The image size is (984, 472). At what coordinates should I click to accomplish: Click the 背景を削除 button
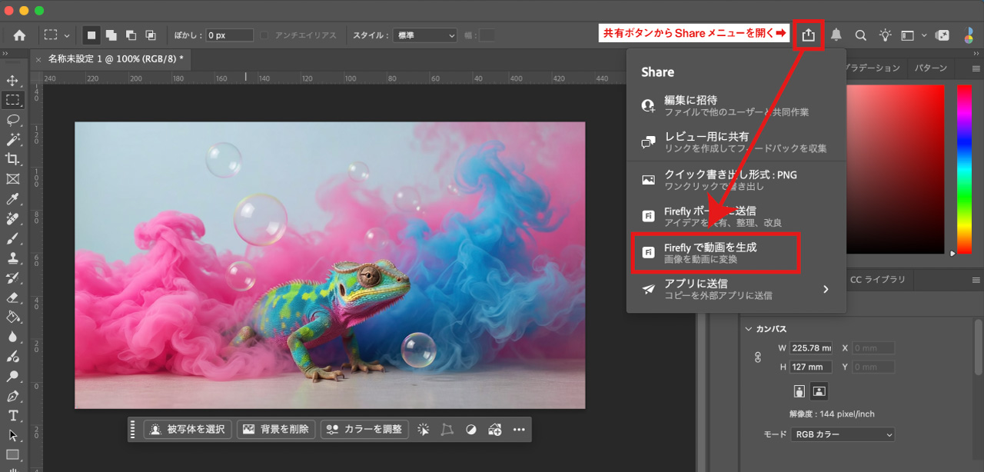point(276,429)
